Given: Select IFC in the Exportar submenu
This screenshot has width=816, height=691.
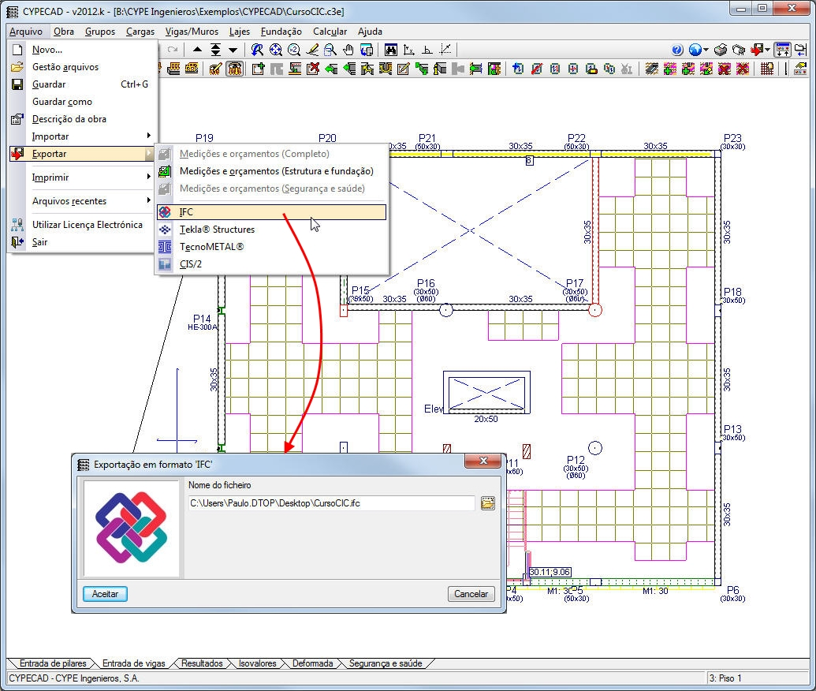Looking at the screenshot, I should tap(271, 212).
